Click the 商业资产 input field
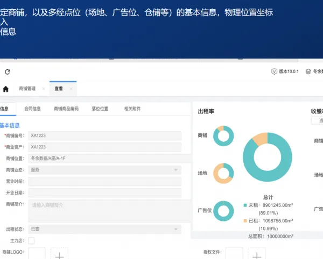This screenshot has width=323, height=259. click(104, 147)
